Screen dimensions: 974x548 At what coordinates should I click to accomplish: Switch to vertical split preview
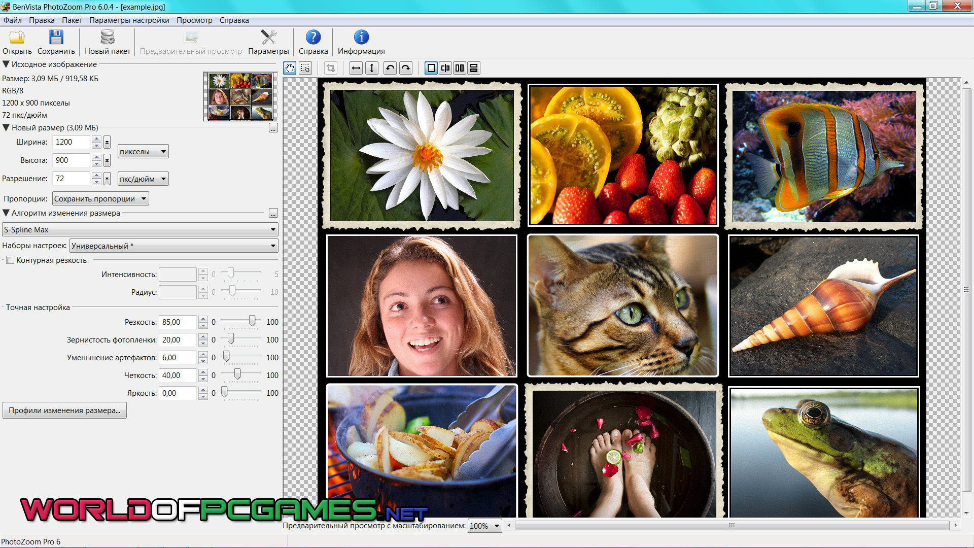[445, 68]
